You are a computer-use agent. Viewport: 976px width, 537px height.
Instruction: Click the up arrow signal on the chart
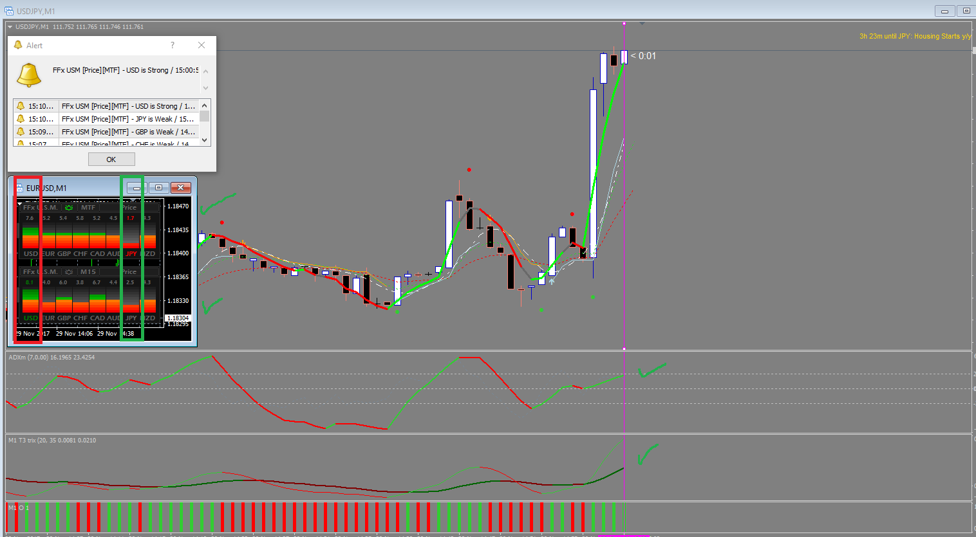[x=551, y=281]
